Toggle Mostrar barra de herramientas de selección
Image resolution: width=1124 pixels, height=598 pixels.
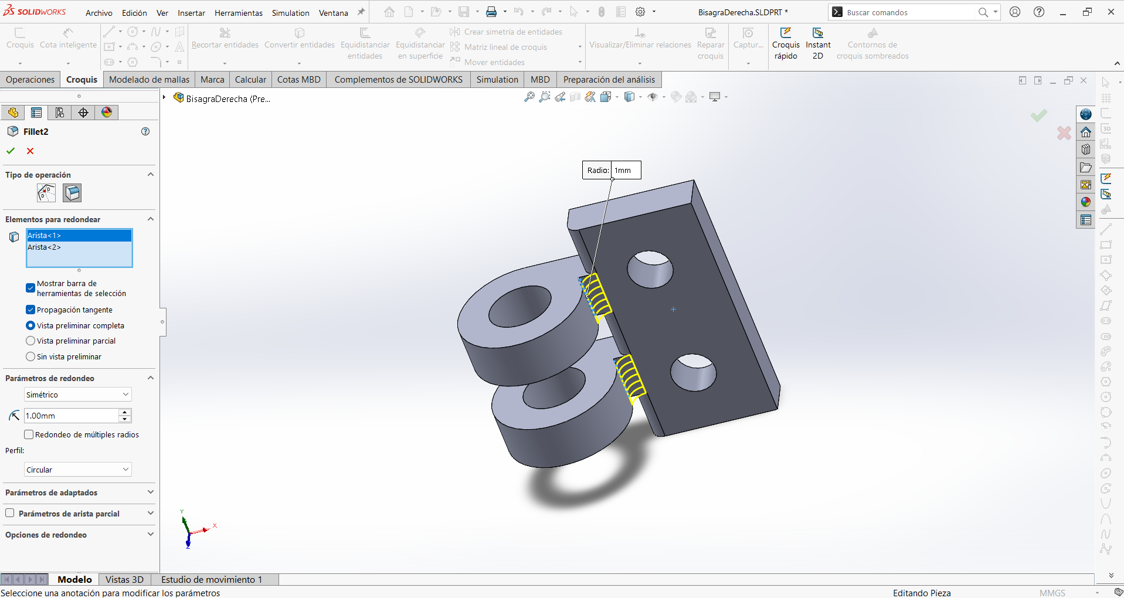30,288
